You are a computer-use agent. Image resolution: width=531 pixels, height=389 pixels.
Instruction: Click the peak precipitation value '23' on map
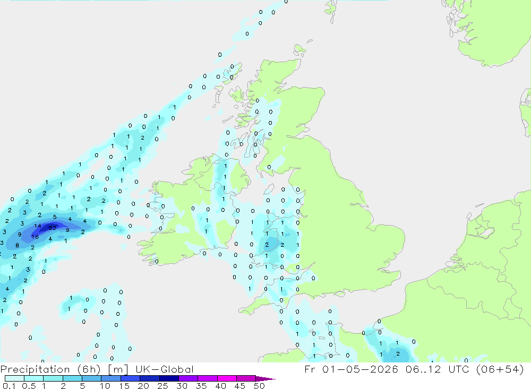coord(53,228)
